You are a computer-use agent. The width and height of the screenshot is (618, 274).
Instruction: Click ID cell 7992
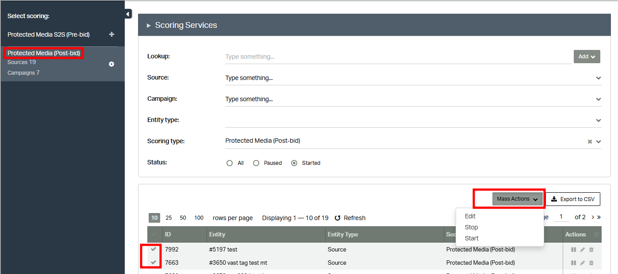pyautogui.click(x=172, y=250)
